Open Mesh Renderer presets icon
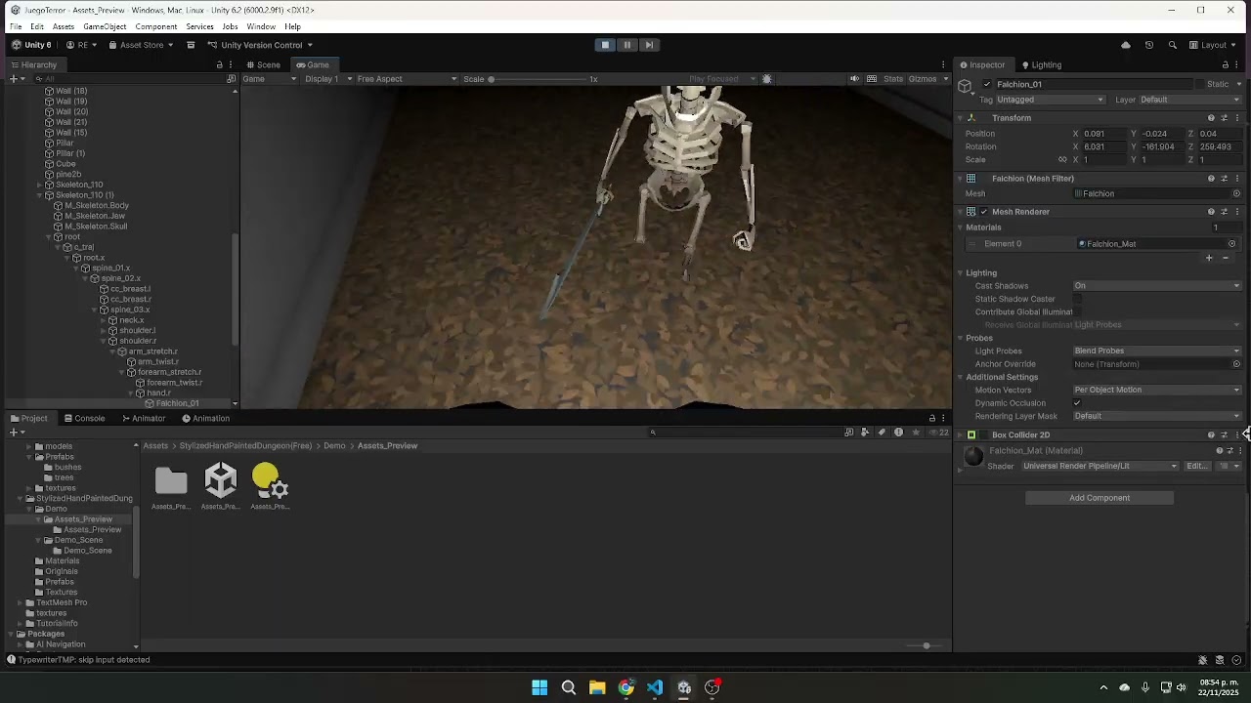Viewport: 1251px width, 703px height. (1224, 212)
